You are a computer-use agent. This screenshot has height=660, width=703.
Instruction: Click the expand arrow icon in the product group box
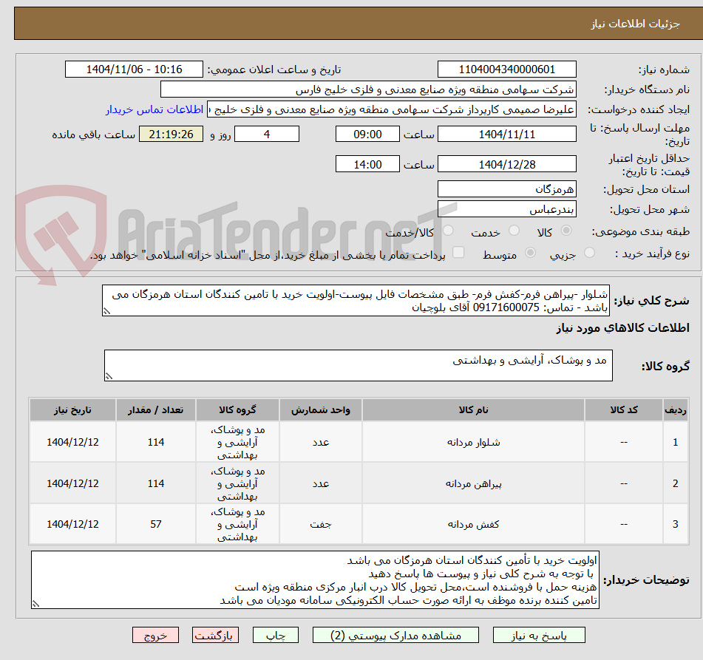[x=110, y=375]
